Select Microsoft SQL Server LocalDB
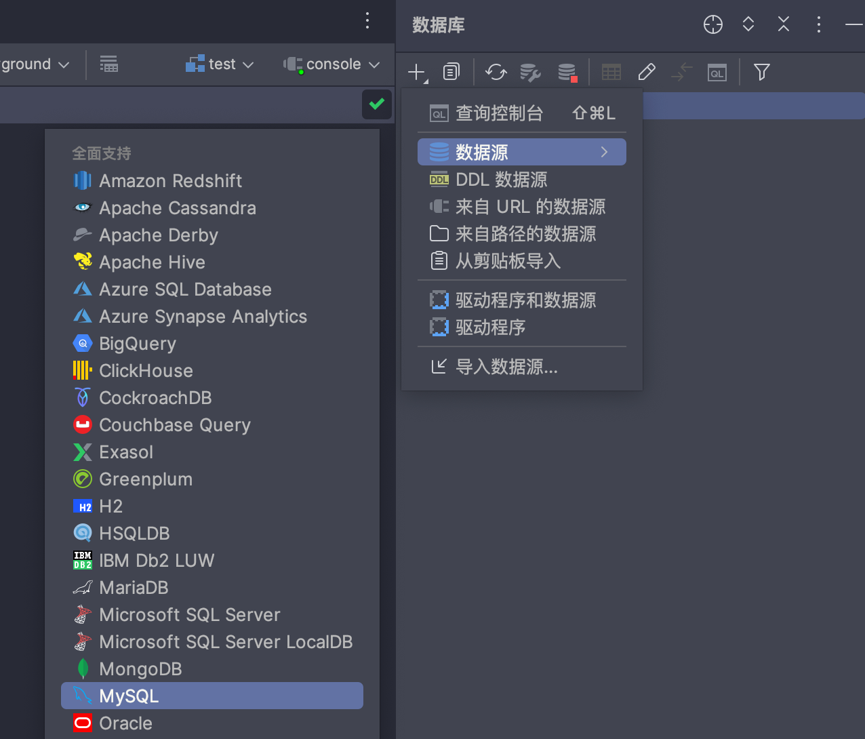Image resolution: width=865 pixels, height=739 pixels. pyautogui.click(x=212, y=641)
